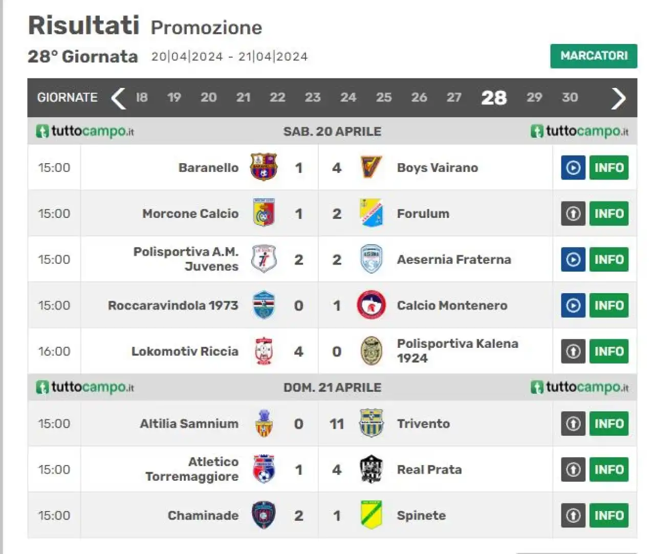Click INFO for Chaminade vs Spinete

[609, 515]
